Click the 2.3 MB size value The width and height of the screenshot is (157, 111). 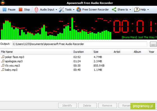(98, 61)
